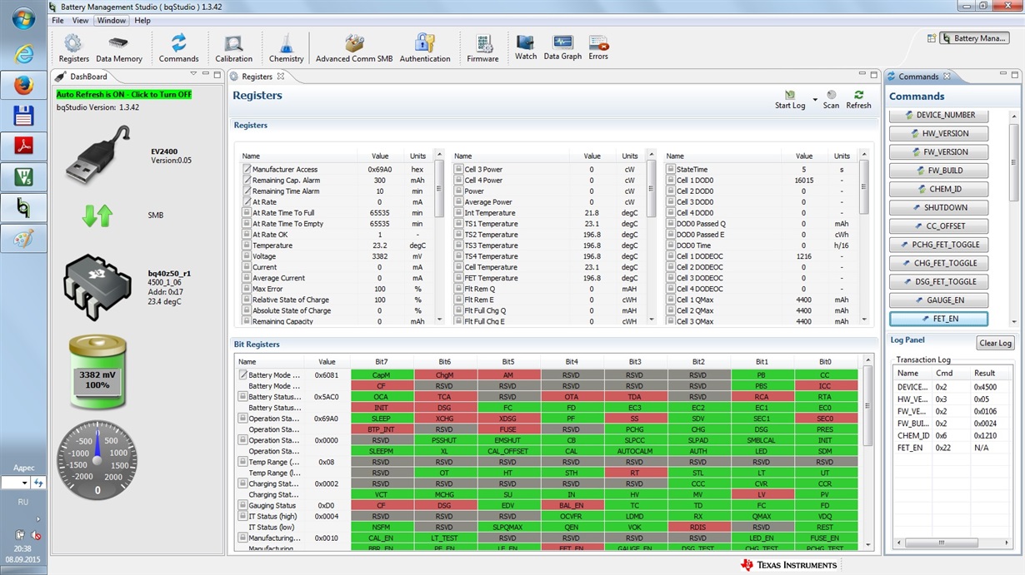Click the FET_EN command button
Image resolution: width=1025 pixels, height=575 pixels.
(x=939, y=319)
